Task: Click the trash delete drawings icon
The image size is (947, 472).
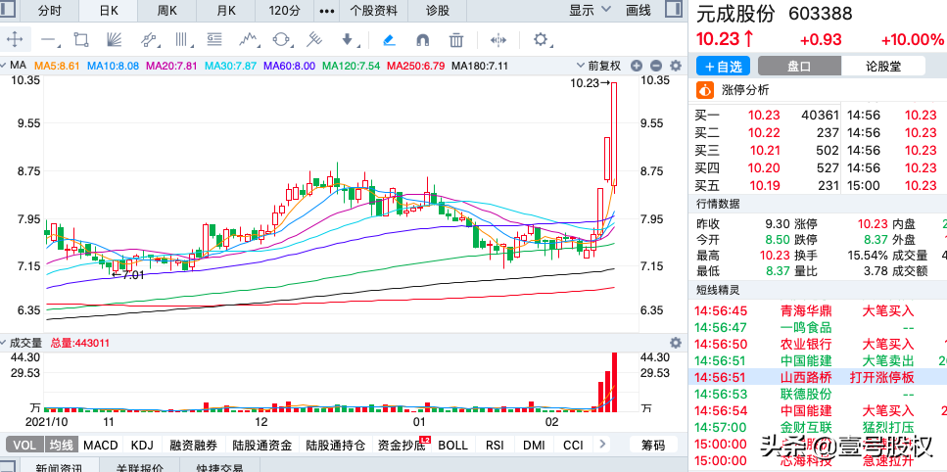Action: 456,40
